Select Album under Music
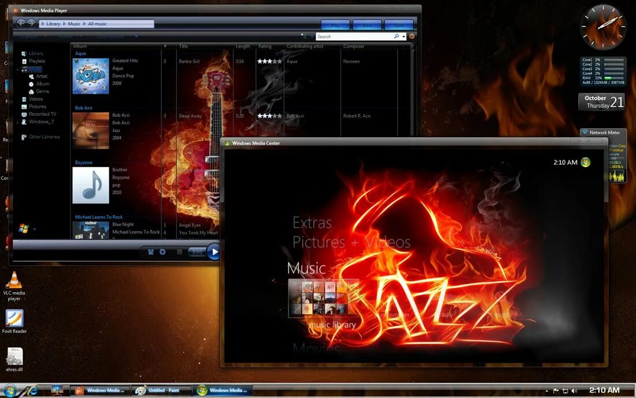 [43, 83]
